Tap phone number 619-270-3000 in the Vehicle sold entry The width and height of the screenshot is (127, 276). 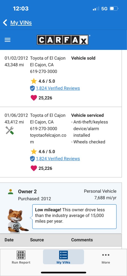pos(43,71)
